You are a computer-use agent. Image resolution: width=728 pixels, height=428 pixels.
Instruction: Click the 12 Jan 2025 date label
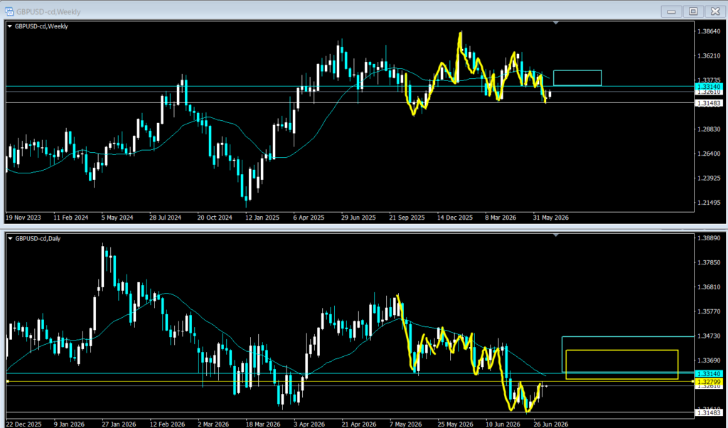(x=262, y=218)
